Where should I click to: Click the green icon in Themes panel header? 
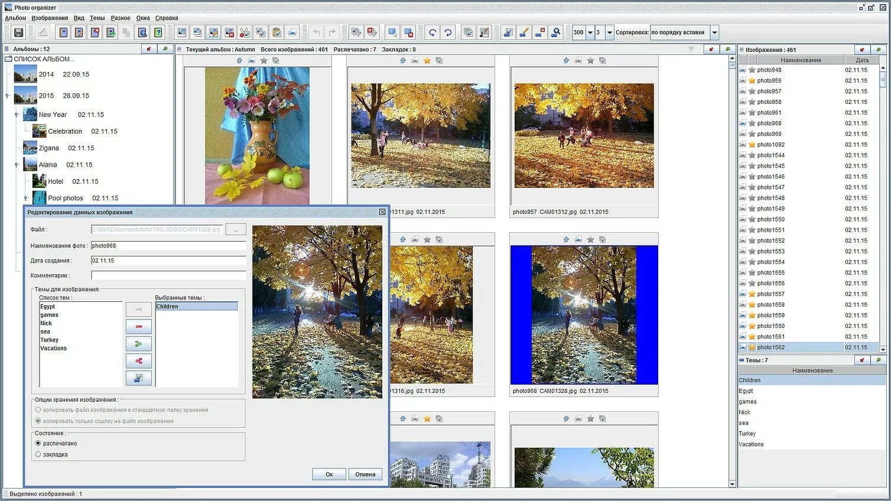tap(879, 360)
